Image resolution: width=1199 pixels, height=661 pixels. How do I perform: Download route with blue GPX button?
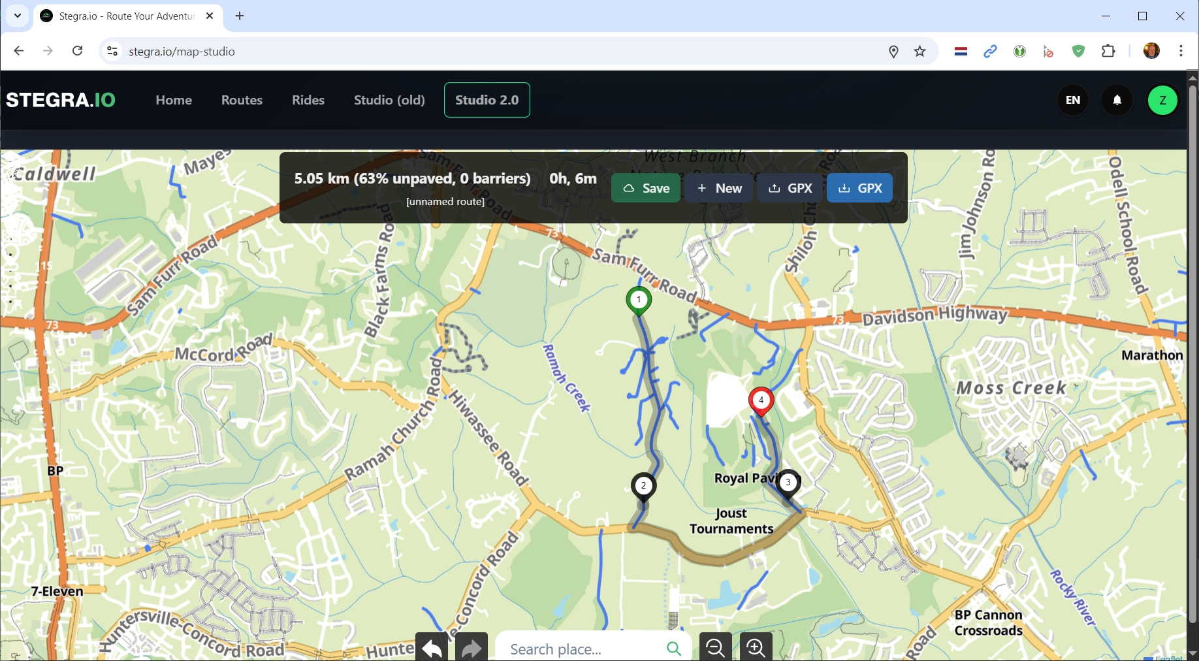click(x=859, y=188)
